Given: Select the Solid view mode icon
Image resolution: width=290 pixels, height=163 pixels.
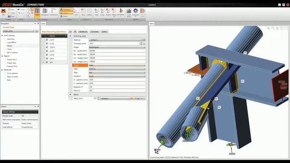Looking at the screenshot, I should pyautogui.click(x=37, y=13).
